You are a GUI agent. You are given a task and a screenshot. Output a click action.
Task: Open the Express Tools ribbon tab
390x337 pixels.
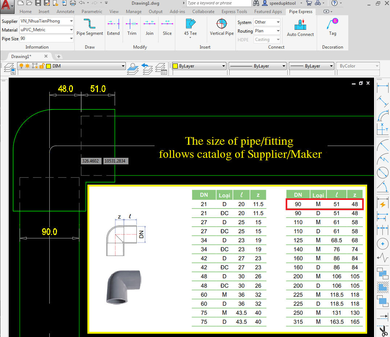point(234,12)
